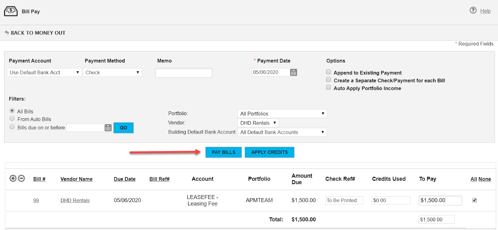Viewport: 498px width, 230px height.
Task: Click the PAY BILLS button
Action: point(223,152)
